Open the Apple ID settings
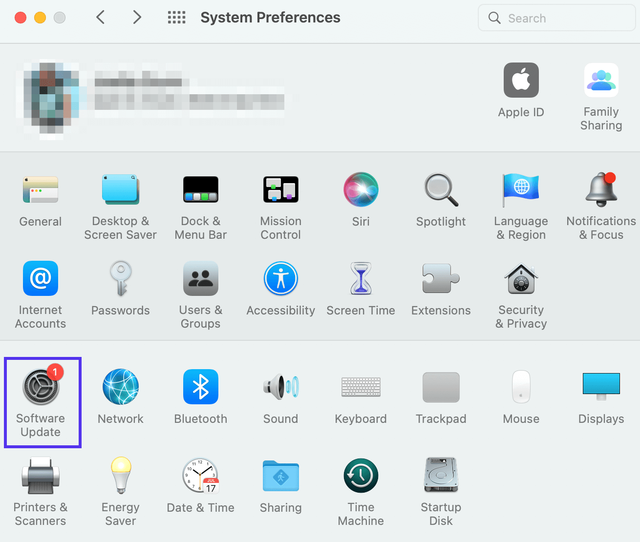The width and height of the screenshot is (640, 542). (521, 90)
